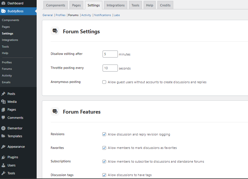Image resolution: width=248 pixels, height=179 pixels.
Task: Switch to the Pages tab
Action: tap(77, 5)
